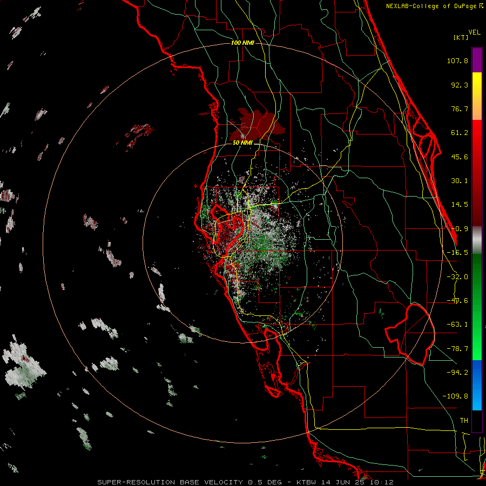The height and width of the screenshot is (486, 486).
Task: Click the 45.6 legend value
Action: tap(460, 157)
